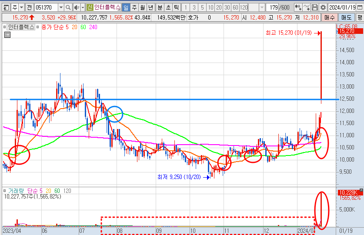Image resolution: width=364 pixels, height=235 pixels.
Task: Click the bar count field showing 179
Action: [x=272, y=8]
